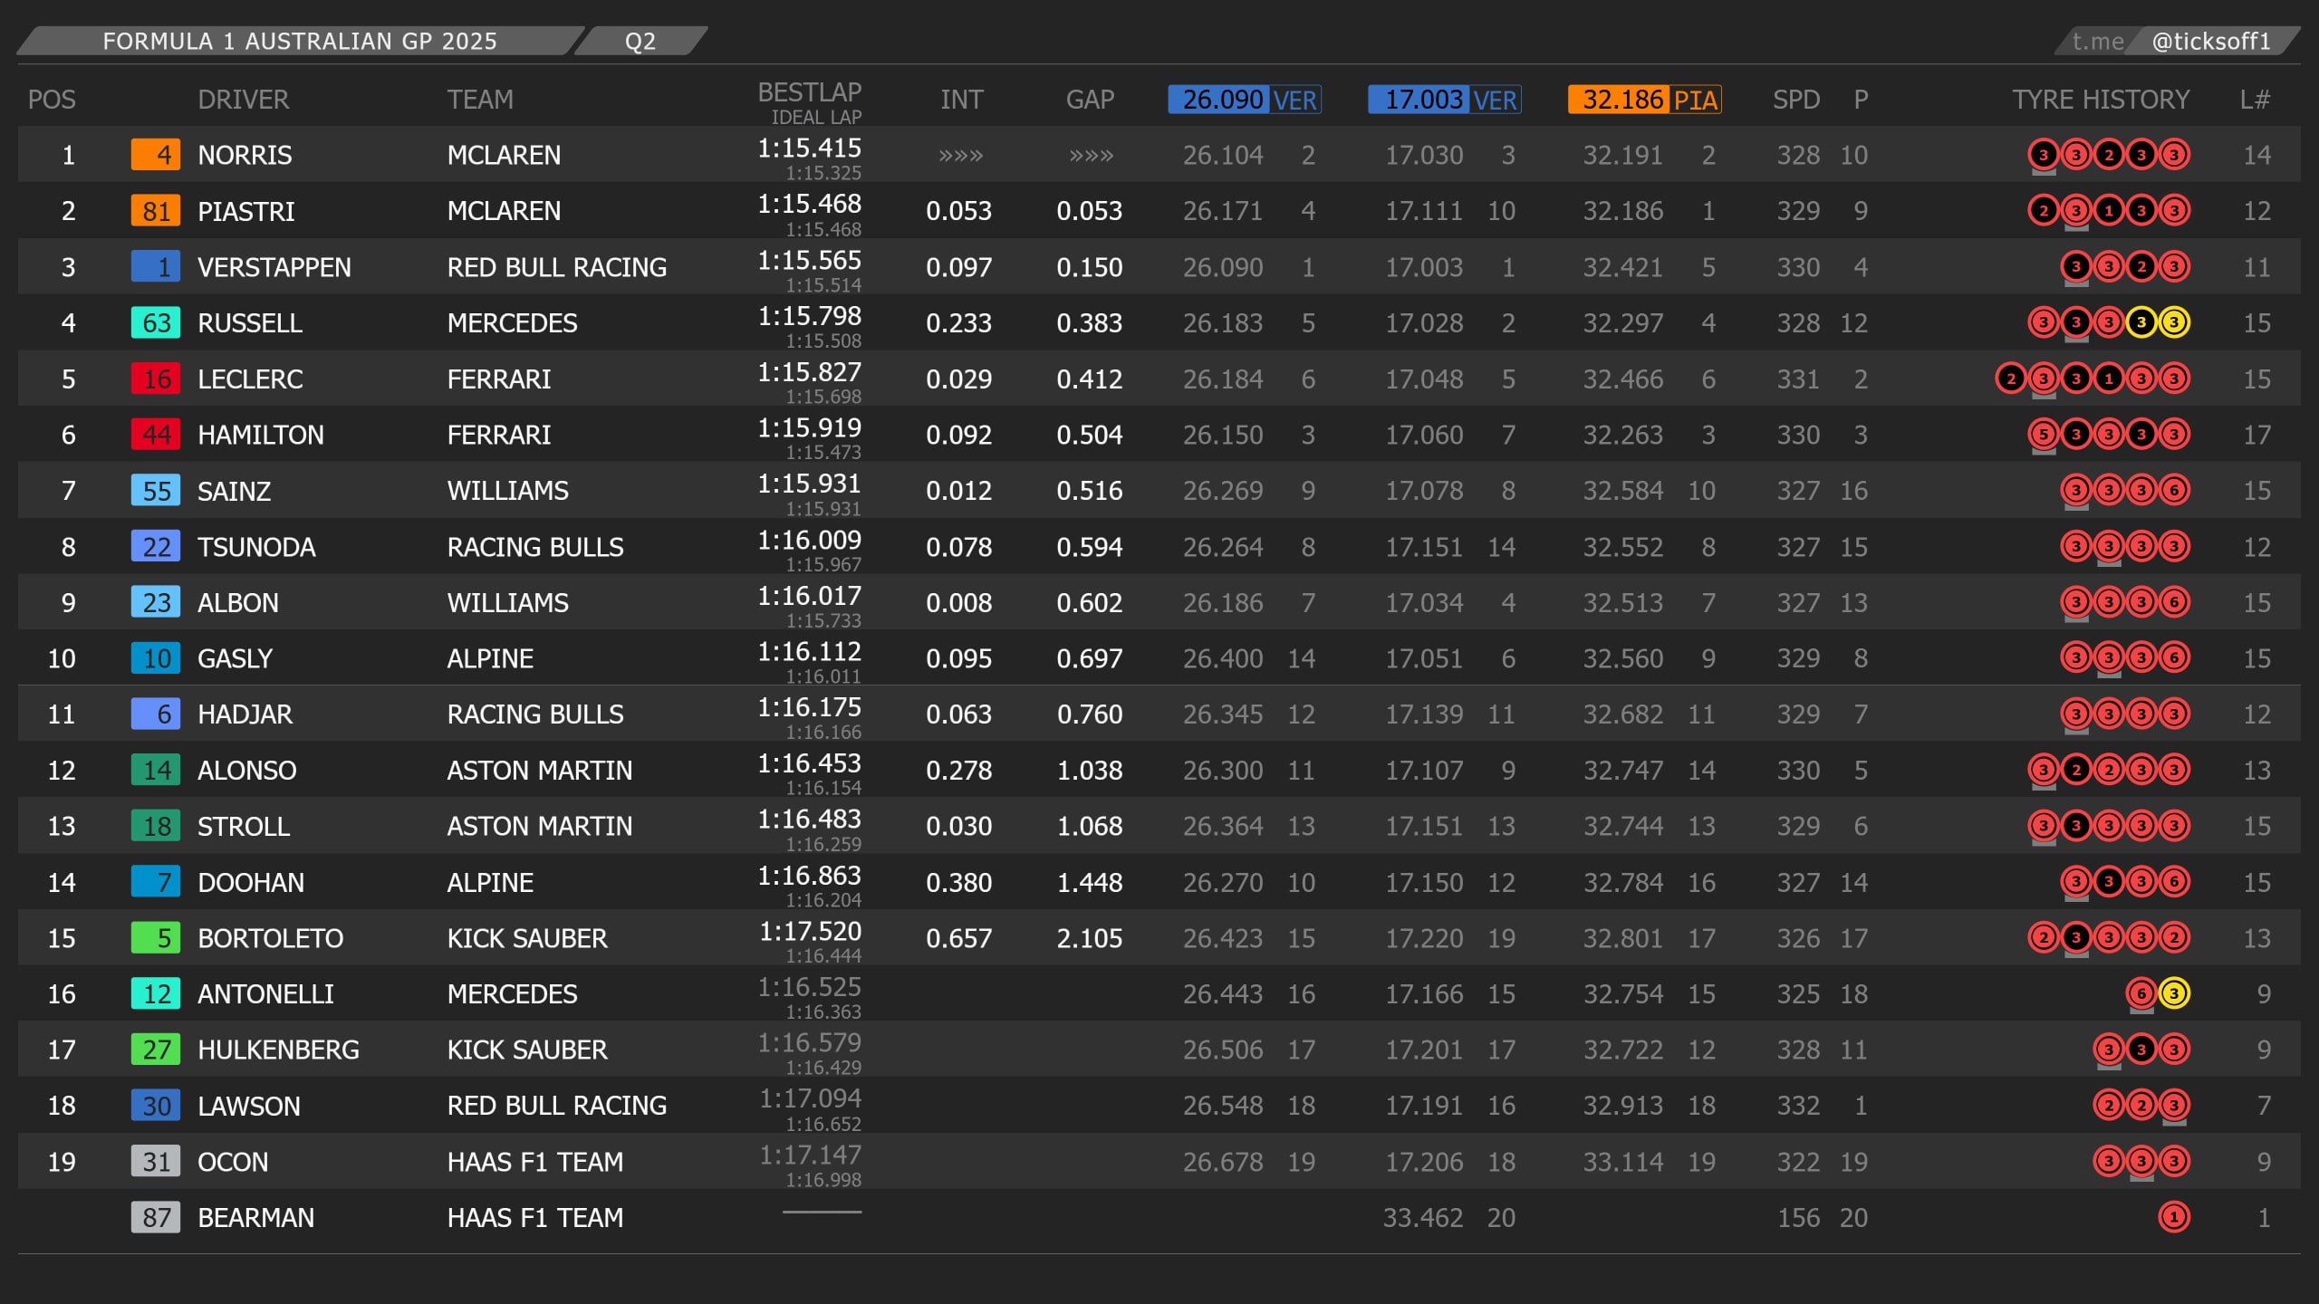2319x1304 pixels.
Task: Click the POS column header
Action: point(52,100)
